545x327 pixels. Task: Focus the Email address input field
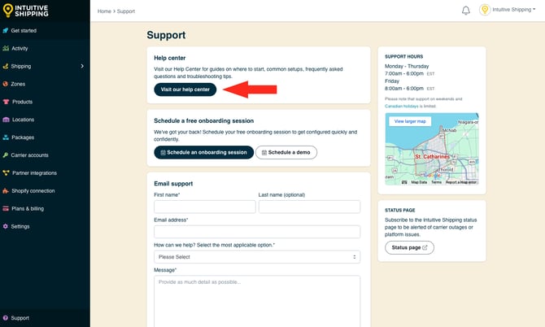(x=257, y=232)
